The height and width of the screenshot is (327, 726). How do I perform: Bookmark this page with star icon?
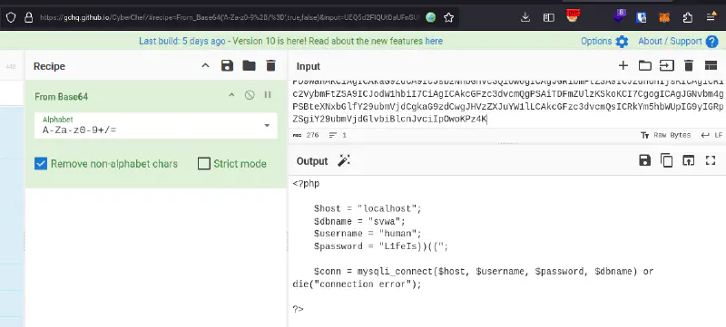pyautogui.click(x=448, y=17)
